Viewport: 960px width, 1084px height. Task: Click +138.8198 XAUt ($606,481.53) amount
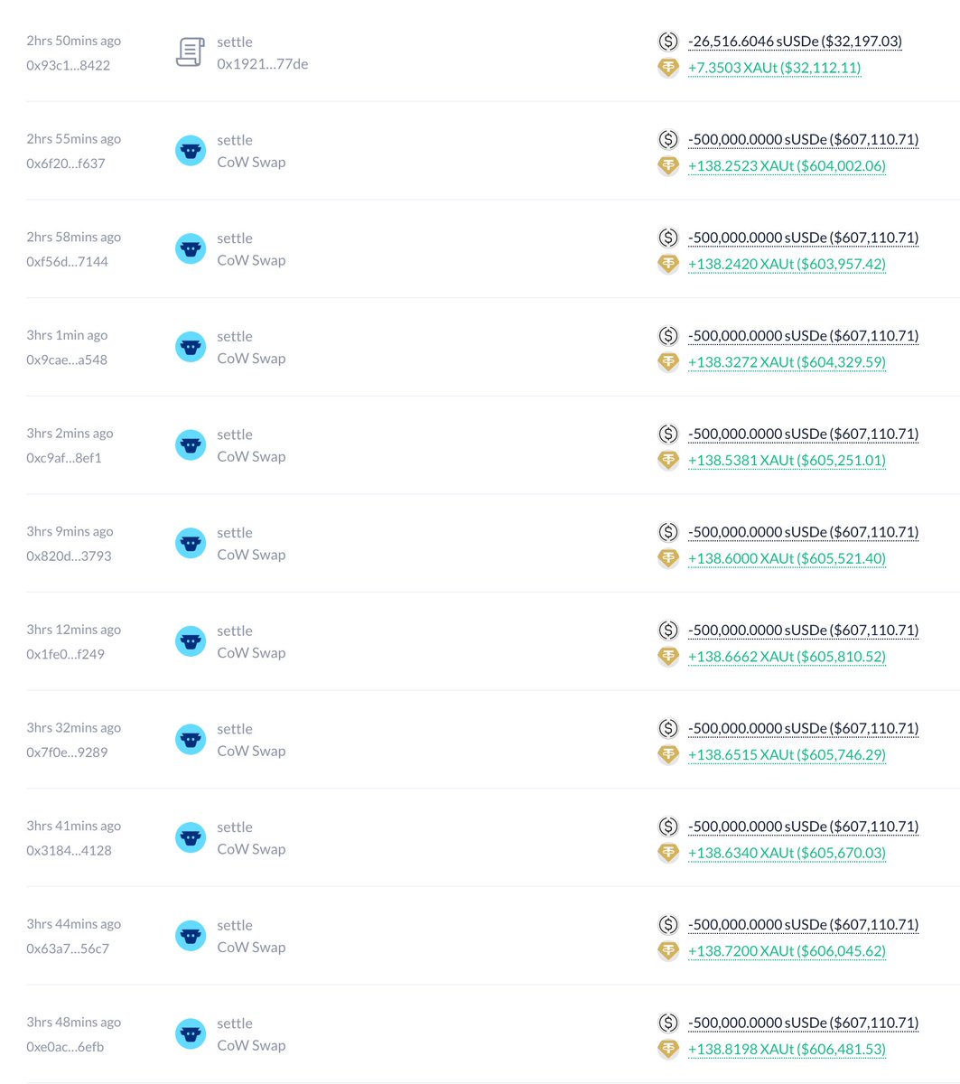coord(787,1050)
